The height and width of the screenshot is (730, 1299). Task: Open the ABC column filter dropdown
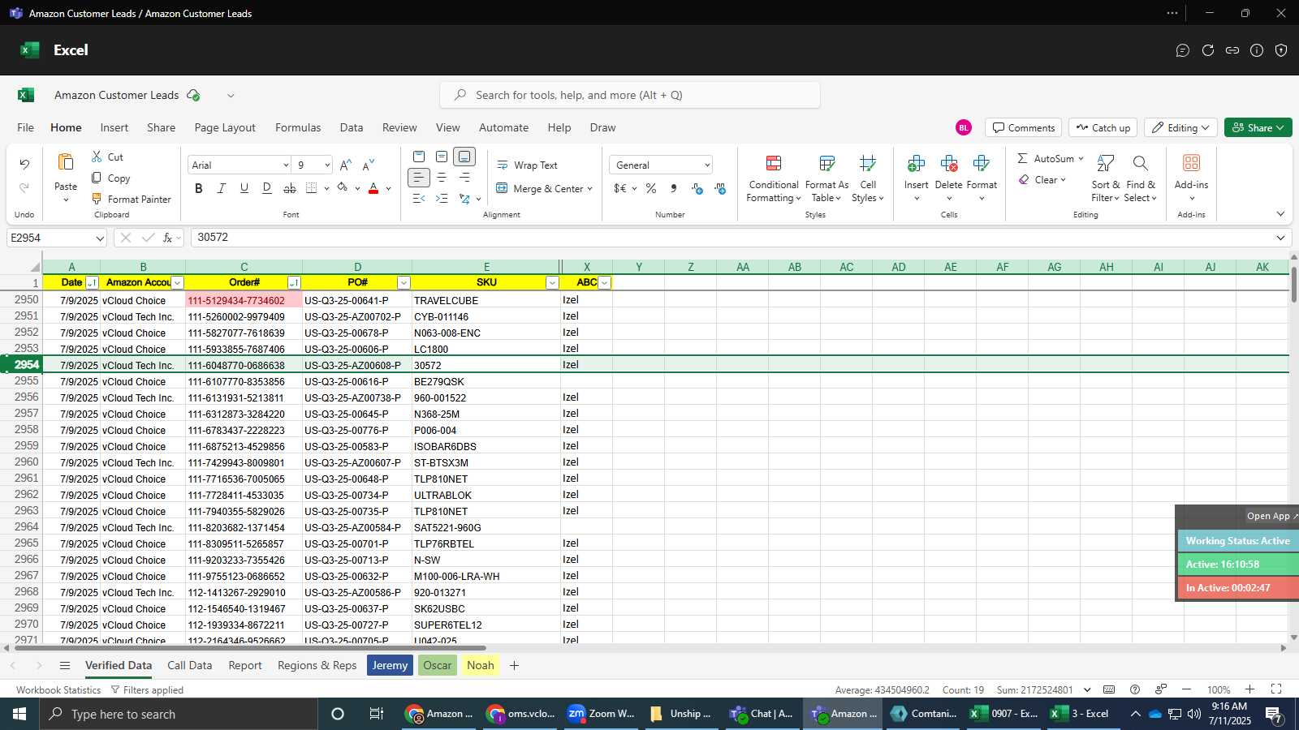(x=604, y=283)
